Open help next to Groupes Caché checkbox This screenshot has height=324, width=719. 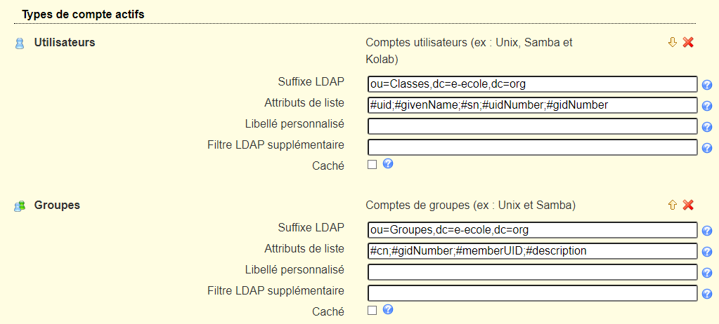tap(387, 310)
